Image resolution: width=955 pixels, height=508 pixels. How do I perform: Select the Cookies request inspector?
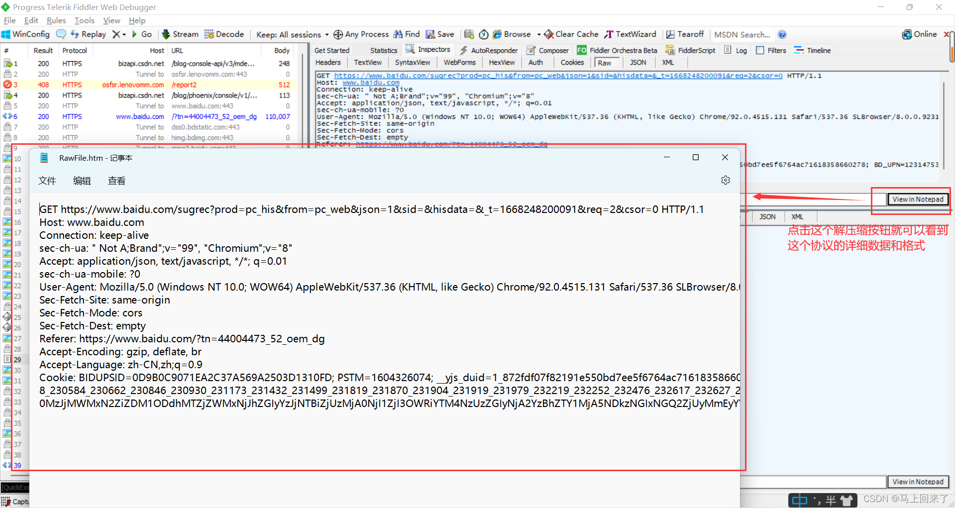(572, 63)
